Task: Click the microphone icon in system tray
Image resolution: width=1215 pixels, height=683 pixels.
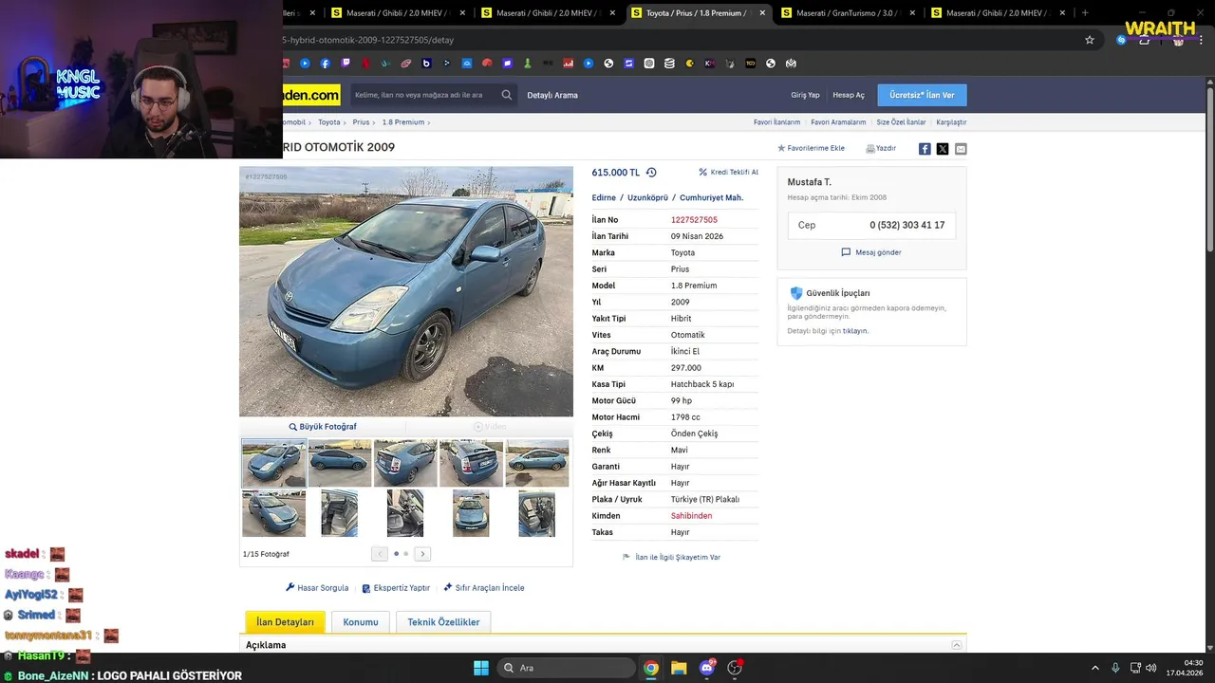Action: 1115,668
